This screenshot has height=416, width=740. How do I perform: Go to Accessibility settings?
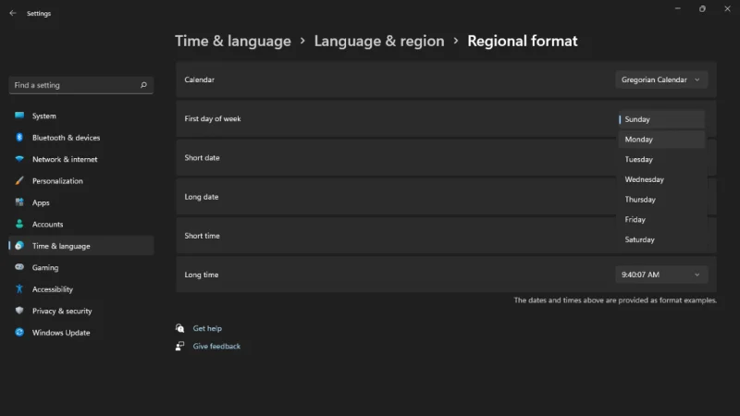tap(81, 289)
